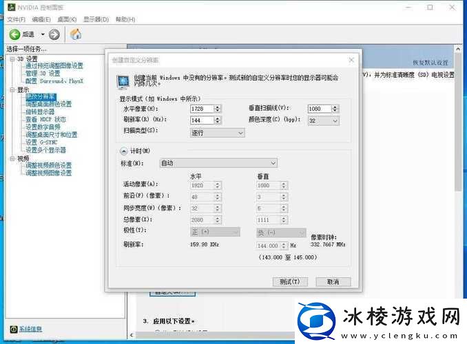467x344 pixels.
Task: Select 查看 HDCP 状态 tree item
Action: coord(46,119)
